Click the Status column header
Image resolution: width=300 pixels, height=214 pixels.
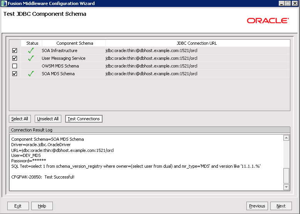[x=32, y=43]
